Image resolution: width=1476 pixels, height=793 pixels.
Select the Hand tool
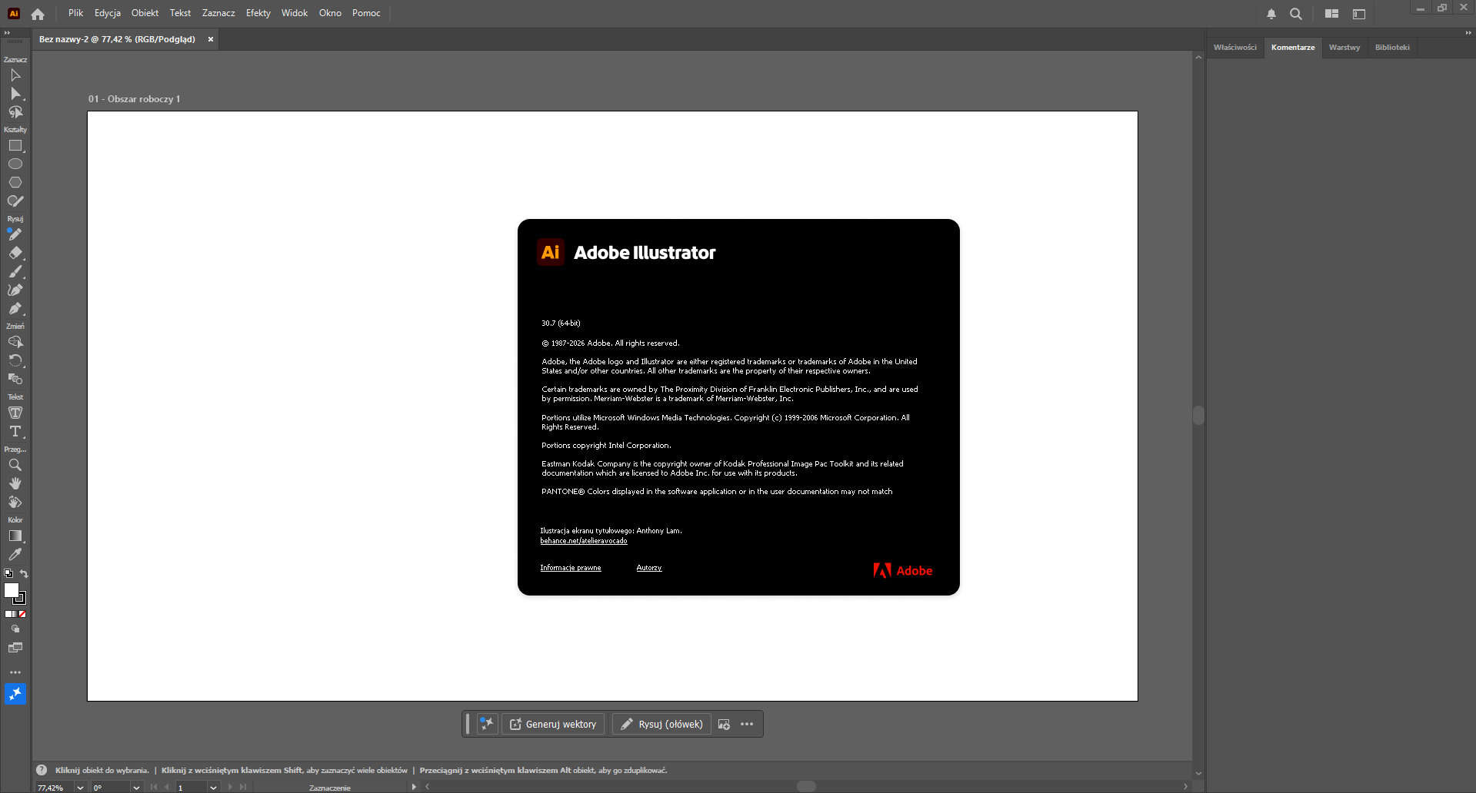tap(15, 483)
